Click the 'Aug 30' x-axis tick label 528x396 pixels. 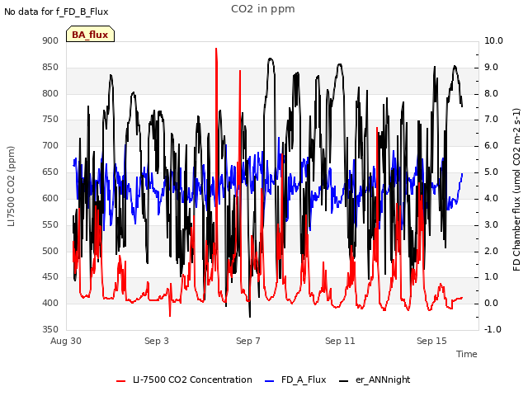(x=66, y=341)
